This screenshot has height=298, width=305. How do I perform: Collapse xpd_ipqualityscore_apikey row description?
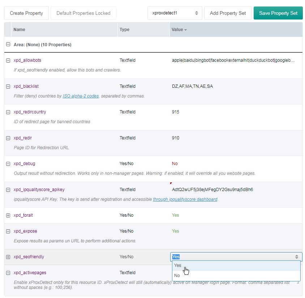pyautogui.click(x=8, y=190)
